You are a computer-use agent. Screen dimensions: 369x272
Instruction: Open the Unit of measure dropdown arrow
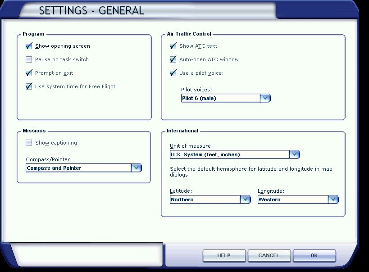tap(294, 154)
